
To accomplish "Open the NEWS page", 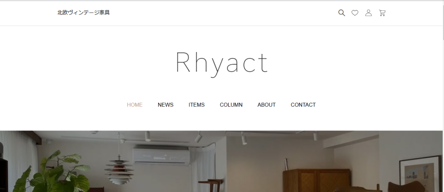I will point(166,105).
